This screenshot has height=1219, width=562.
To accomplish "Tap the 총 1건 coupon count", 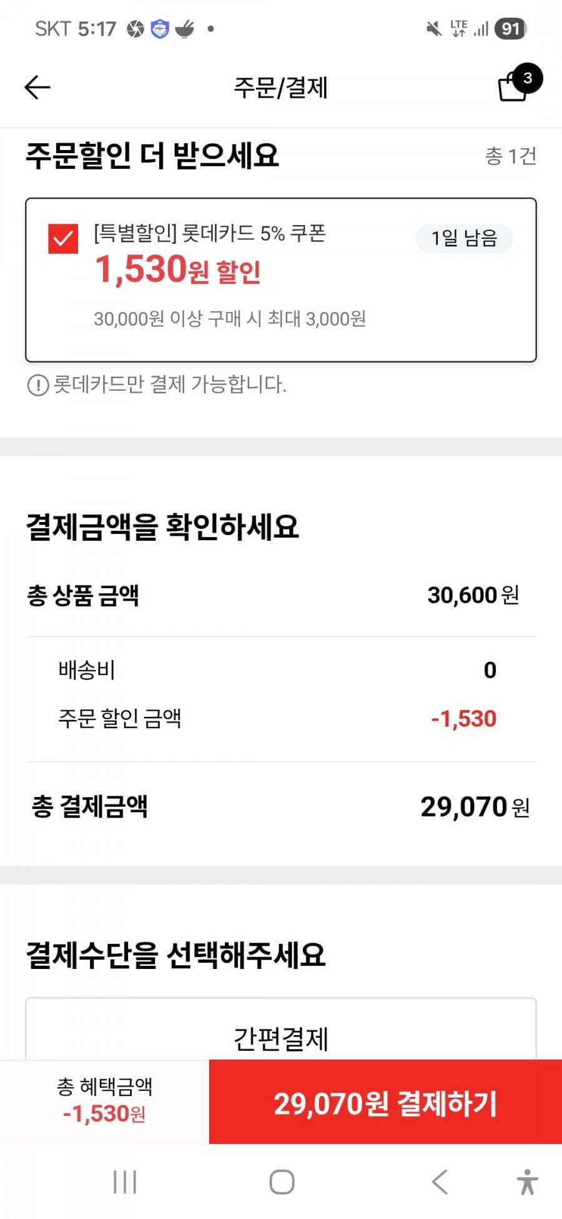I will click(511, 156).
